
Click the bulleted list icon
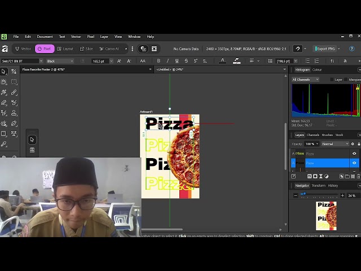click(307, 61)
